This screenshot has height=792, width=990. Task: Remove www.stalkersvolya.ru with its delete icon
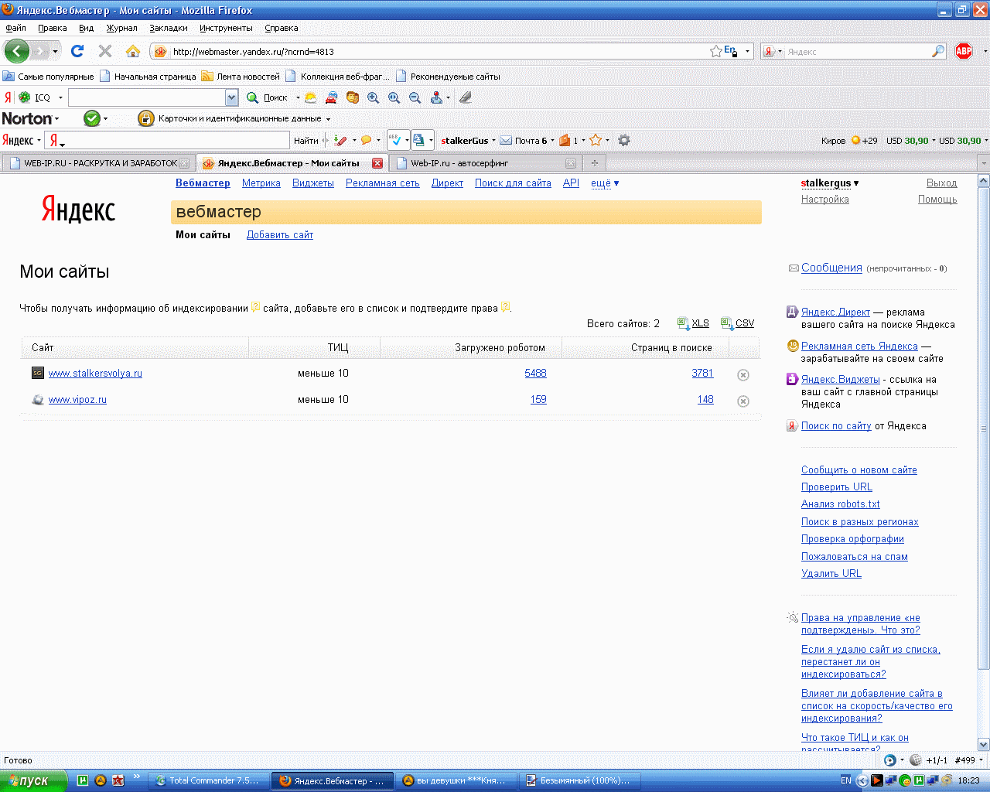743,375
